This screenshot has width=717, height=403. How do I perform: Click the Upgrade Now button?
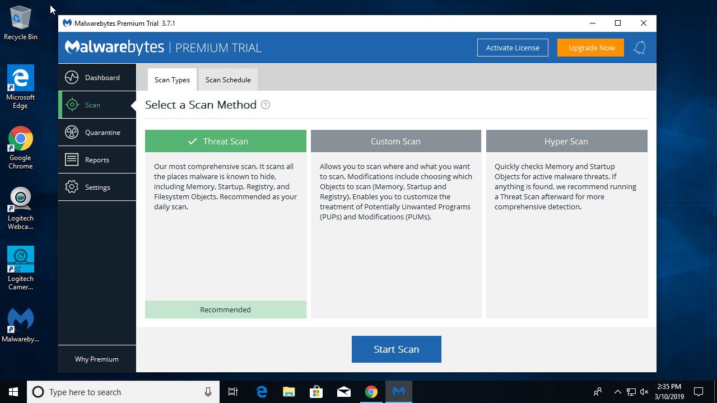tap(592, 48)
